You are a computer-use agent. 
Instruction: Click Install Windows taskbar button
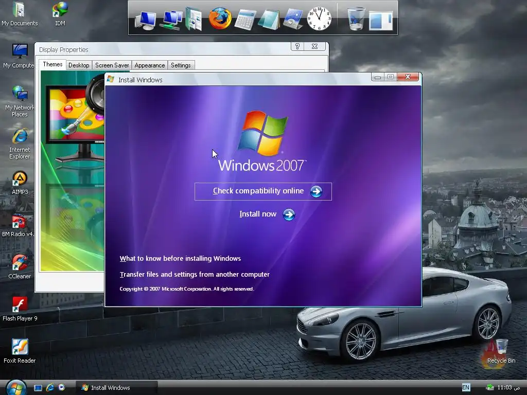tap(117, 388)
